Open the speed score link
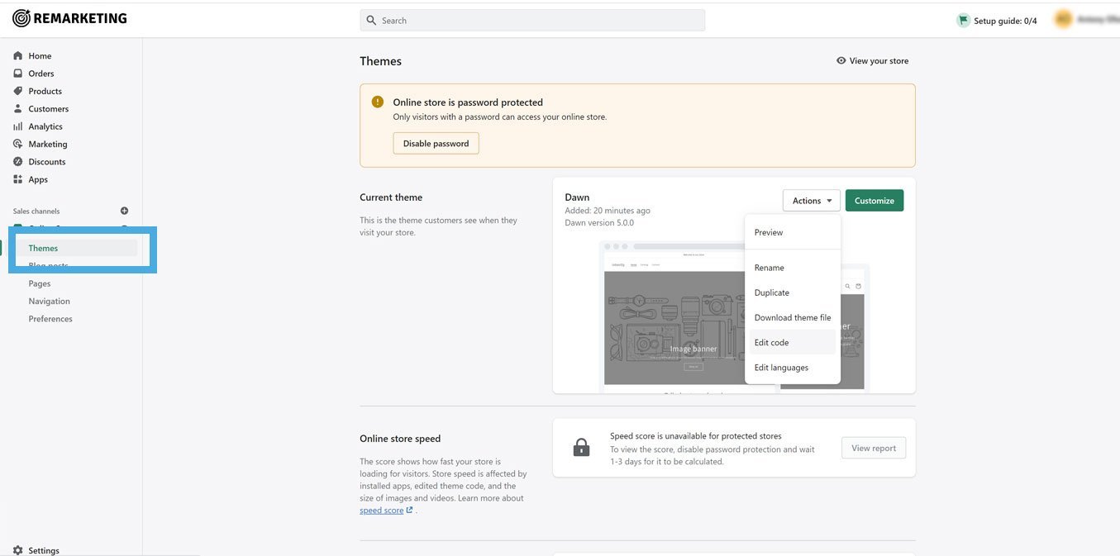 pyautogui.click(x=382, y=511)
